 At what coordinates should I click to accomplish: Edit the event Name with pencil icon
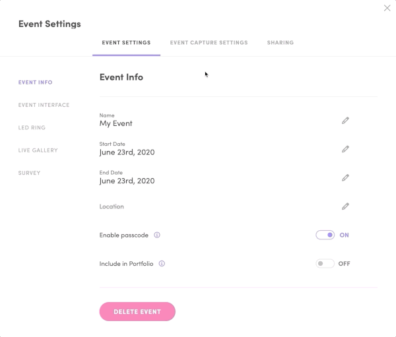(x=345, y=121)
